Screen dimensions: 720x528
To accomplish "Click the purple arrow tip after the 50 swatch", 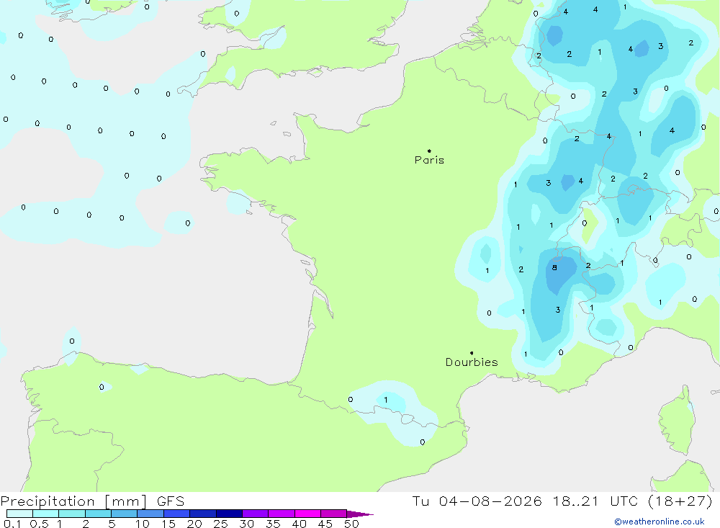I will pyautogui.click(x=360, y=514).
